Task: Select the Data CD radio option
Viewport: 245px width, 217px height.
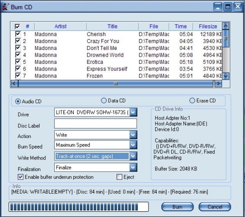Action: pyautogui.click(x=104, y=100)
